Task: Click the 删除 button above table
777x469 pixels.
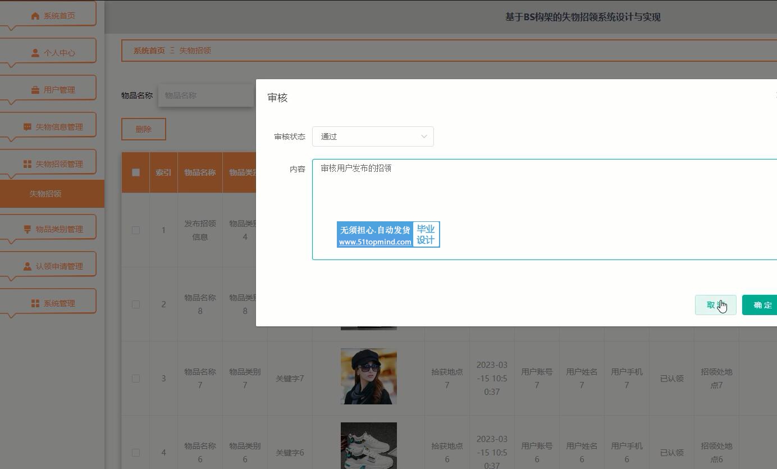Action: 144,129
